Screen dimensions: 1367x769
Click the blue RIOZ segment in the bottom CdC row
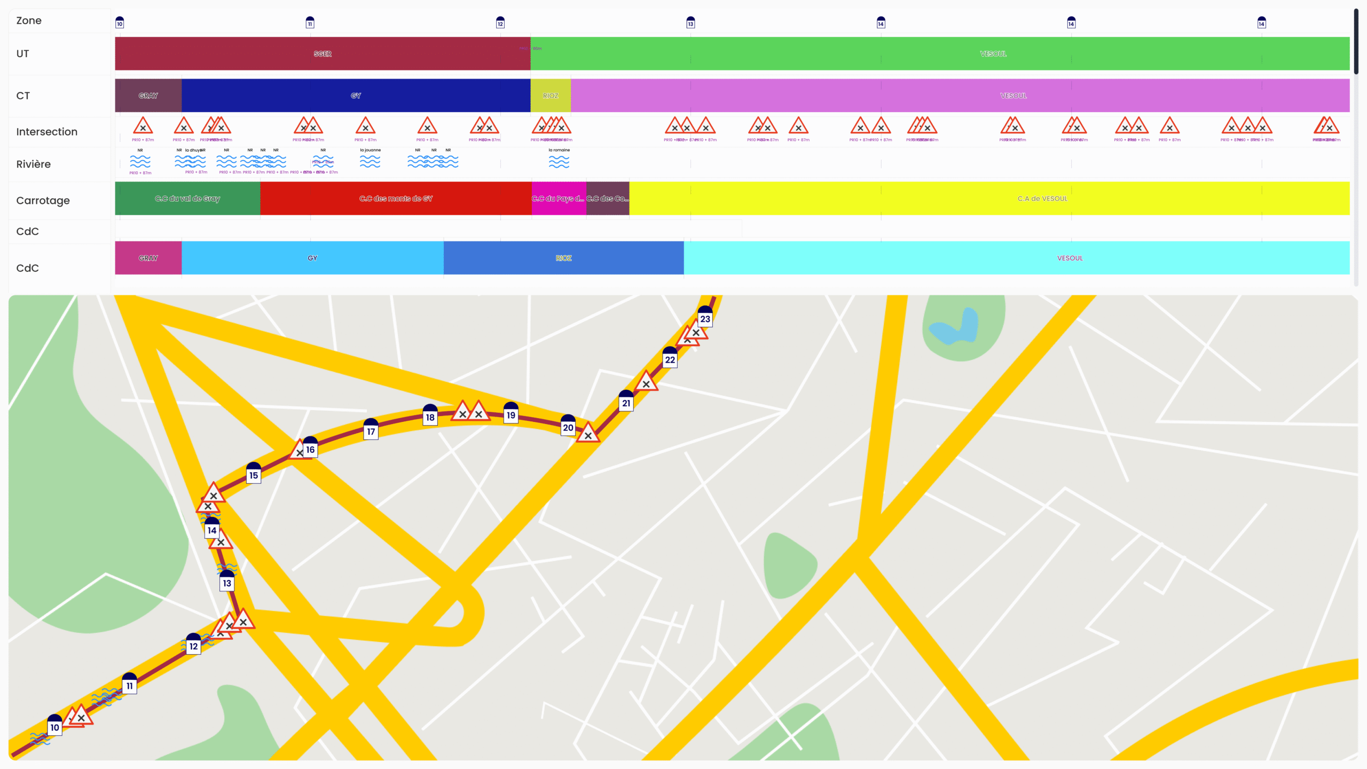[563, 258]
